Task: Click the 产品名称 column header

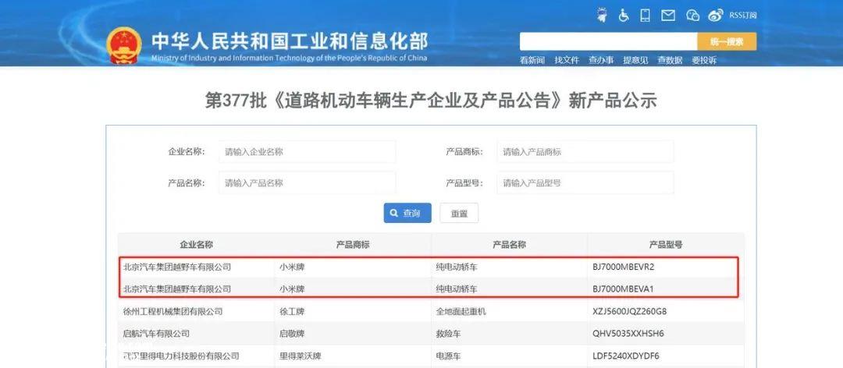Action: pos(509,245)
